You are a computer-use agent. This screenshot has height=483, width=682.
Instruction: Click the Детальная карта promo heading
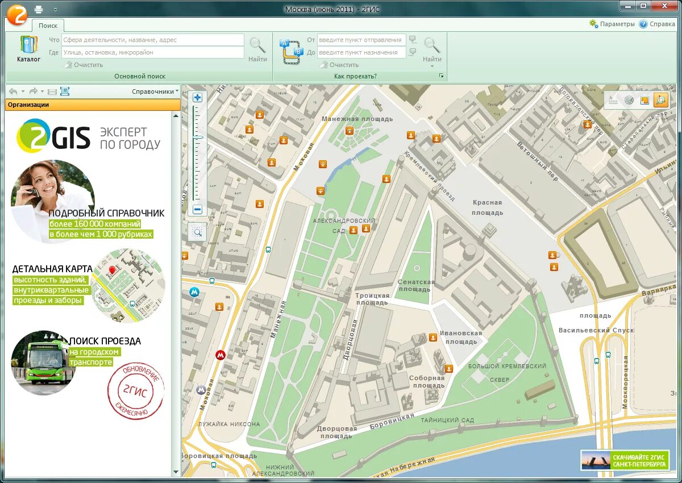tap(52, 269)
